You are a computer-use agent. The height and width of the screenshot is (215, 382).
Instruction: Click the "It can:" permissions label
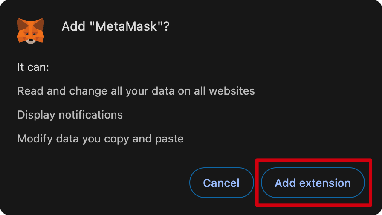click(x=33, y=67)
